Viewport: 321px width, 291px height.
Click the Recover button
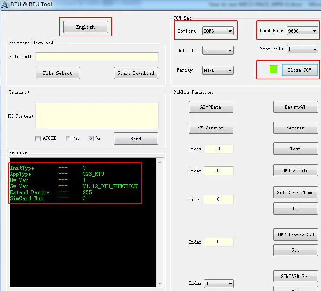(x=295, y=128)
